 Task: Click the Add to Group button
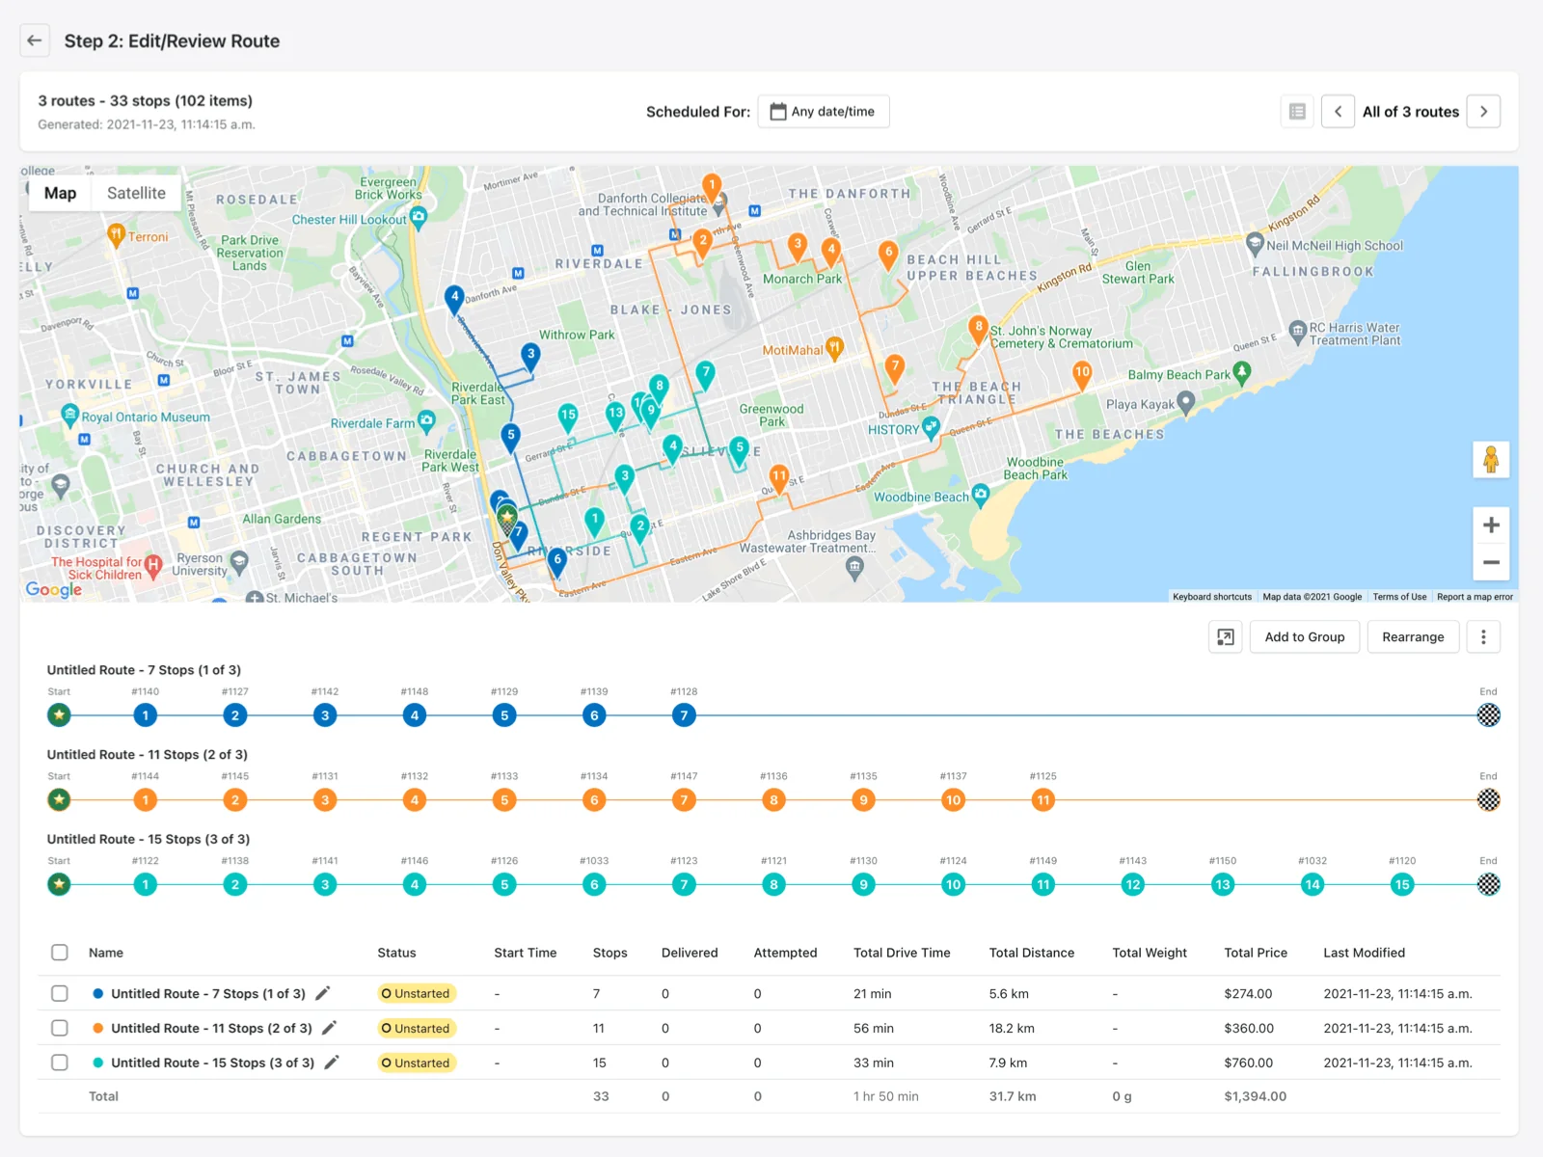point(1305,637)
